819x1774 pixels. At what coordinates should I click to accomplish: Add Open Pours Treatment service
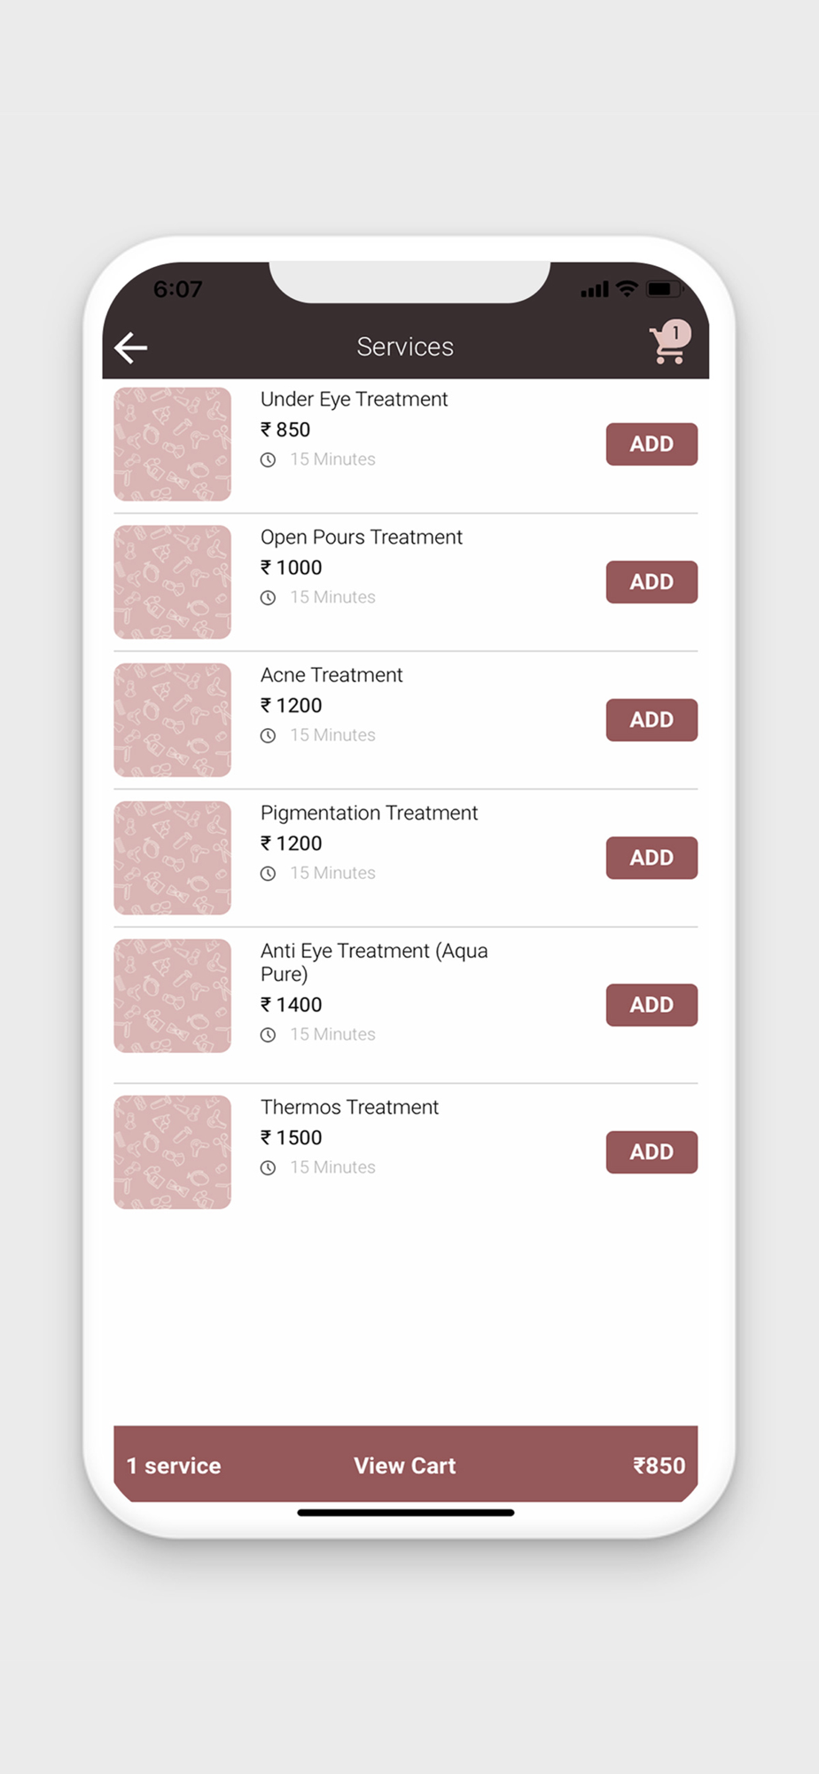tap(651, 582)
